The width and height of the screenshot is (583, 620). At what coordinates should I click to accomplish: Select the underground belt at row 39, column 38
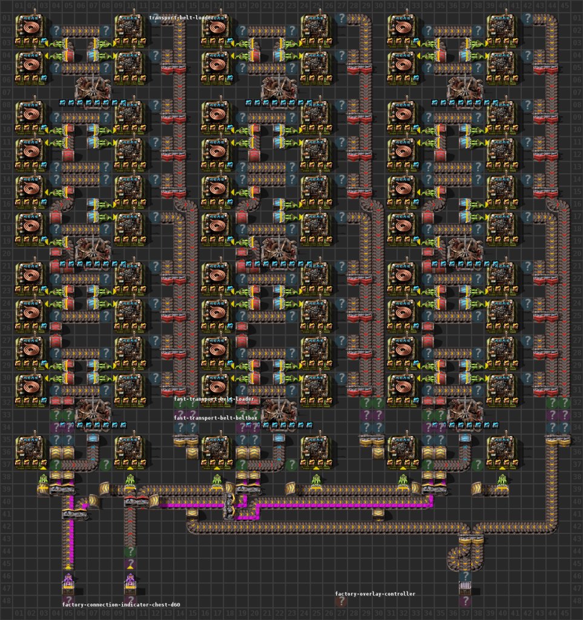coord(478,489)
